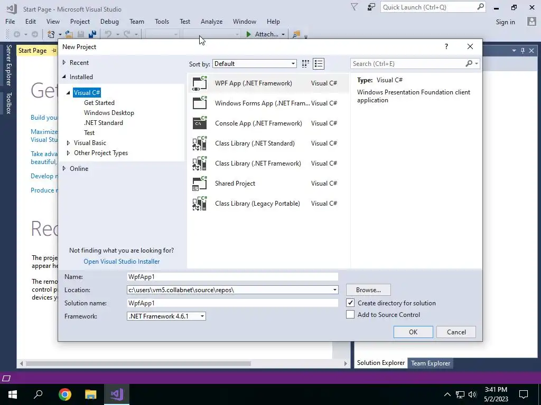Select .NET Standard in the tree

103,122
